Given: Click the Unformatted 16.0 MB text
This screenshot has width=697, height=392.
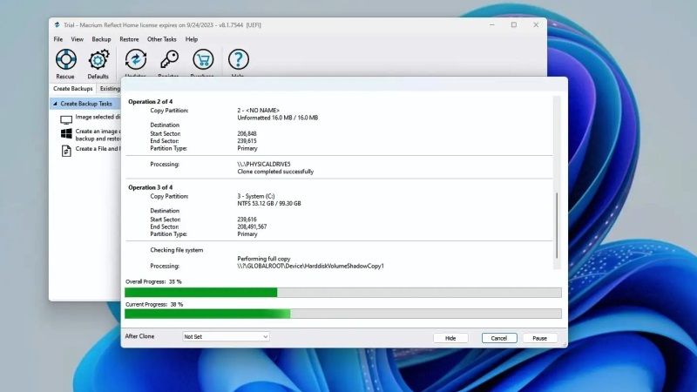Looking at the screenshot, I should click(x=277, y=118).
